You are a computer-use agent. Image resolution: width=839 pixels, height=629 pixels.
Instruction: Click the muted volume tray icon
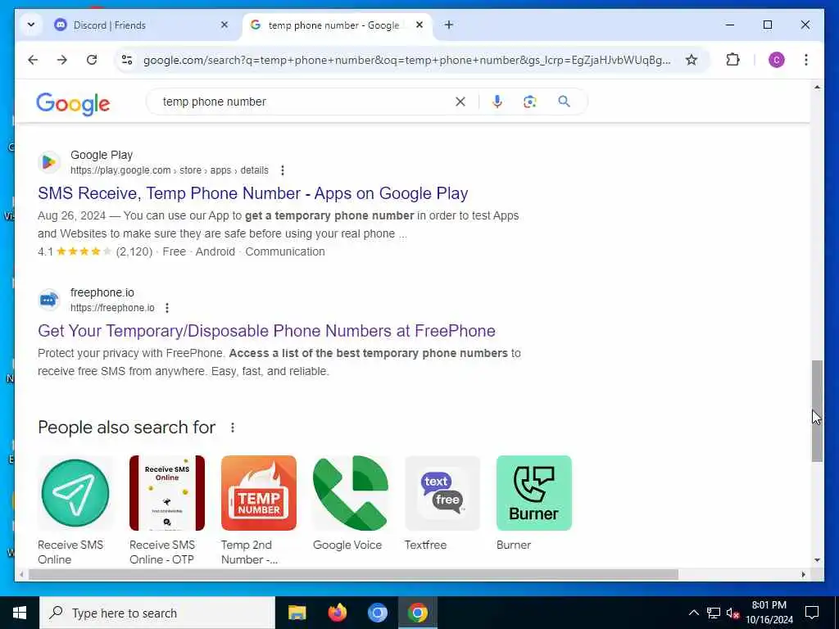click(x=732, y=613)
